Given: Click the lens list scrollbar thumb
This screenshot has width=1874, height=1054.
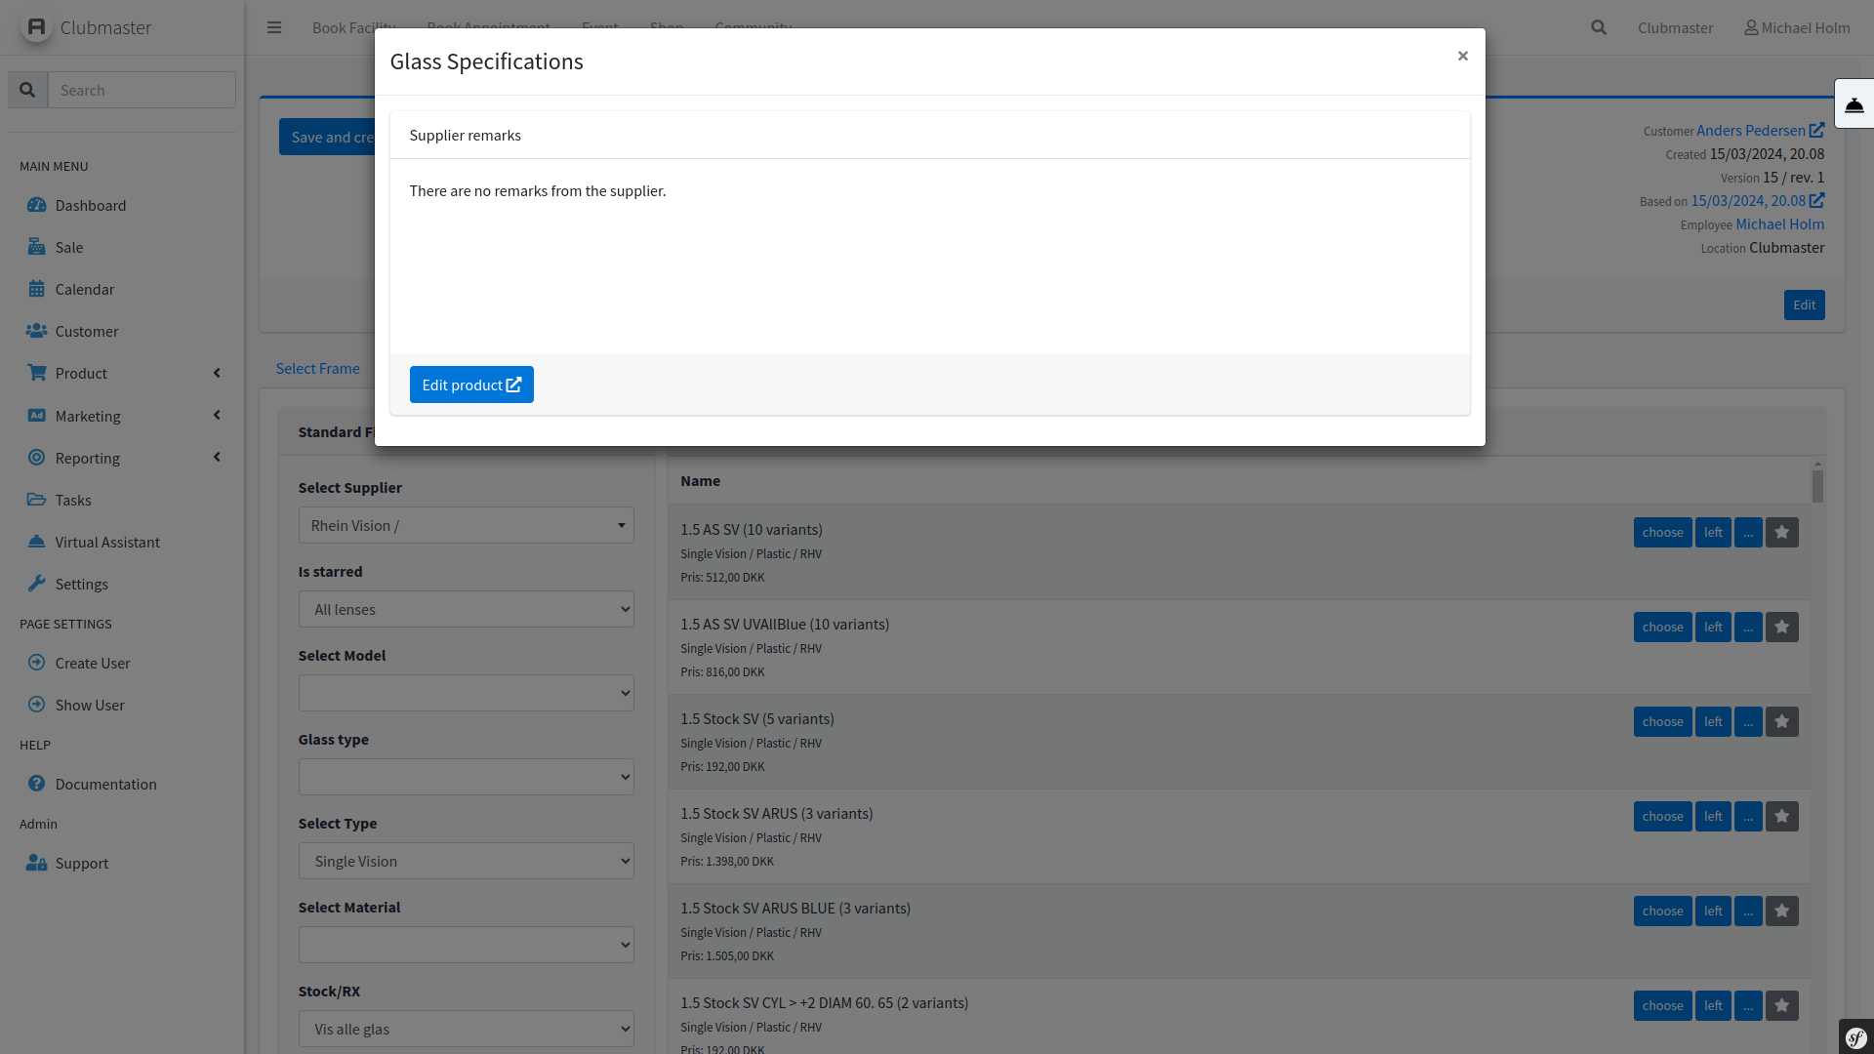Looking at the screenshot, I should 1817,486.
